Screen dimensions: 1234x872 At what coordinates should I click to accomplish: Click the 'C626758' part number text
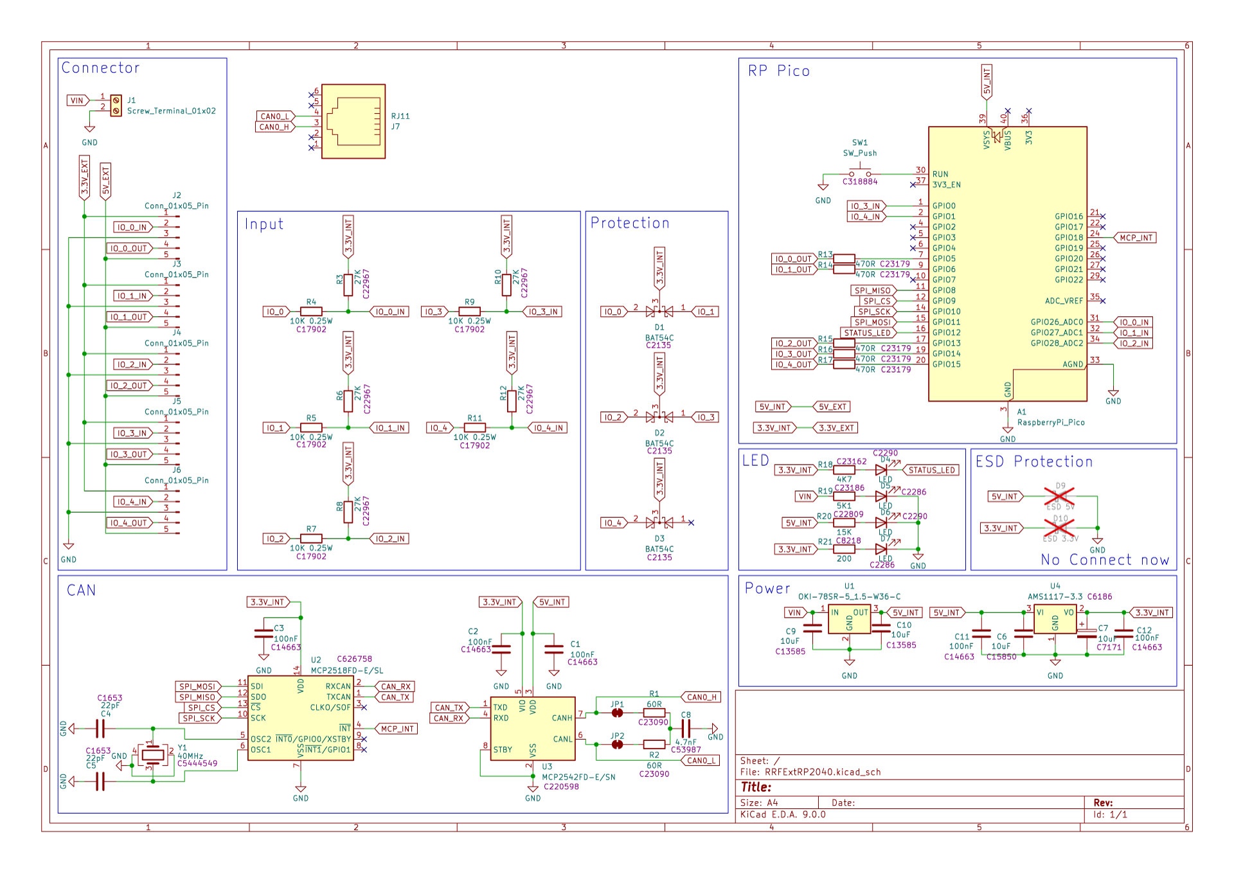tap(354, 659)
